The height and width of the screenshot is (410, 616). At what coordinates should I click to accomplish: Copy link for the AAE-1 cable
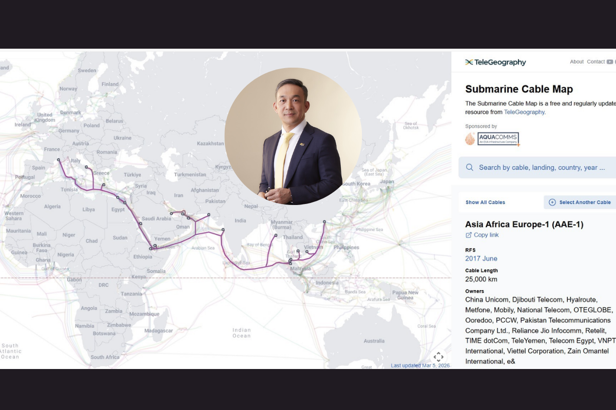click(486, 235)
